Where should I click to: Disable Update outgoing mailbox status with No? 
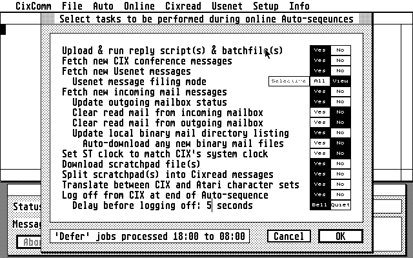point(340,102)
